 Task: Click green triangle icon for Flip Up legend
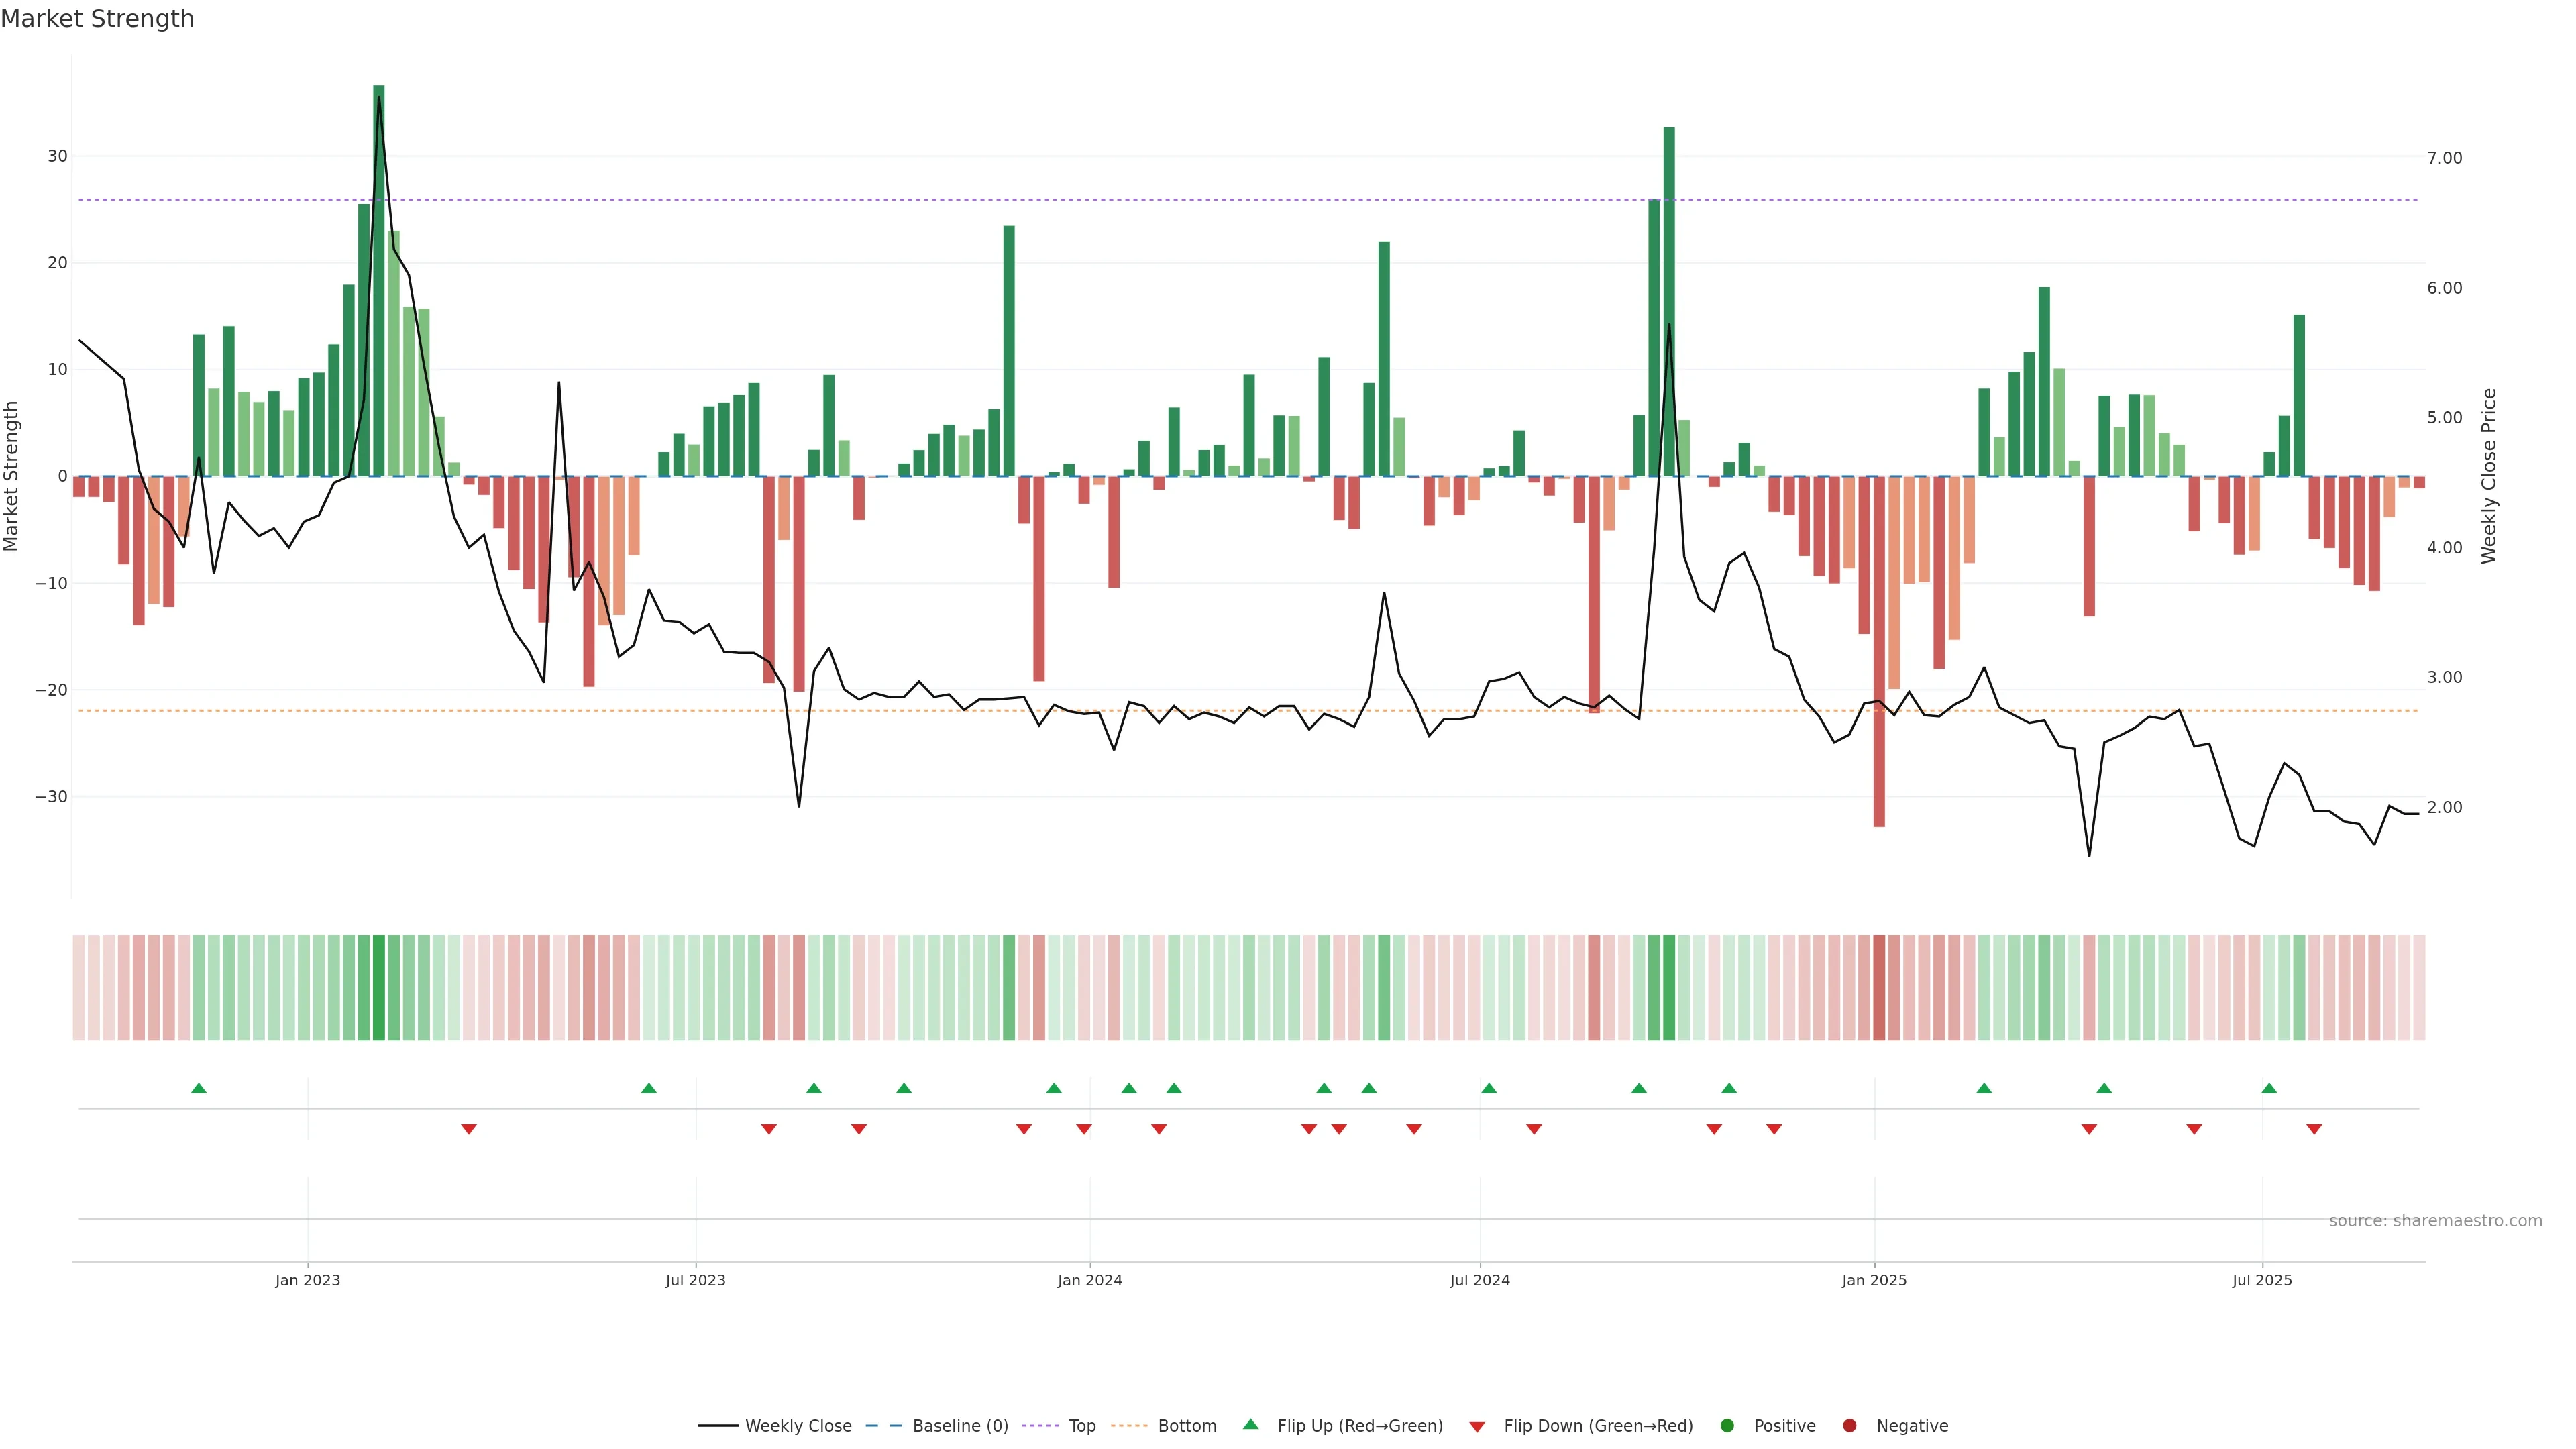1250,1424
